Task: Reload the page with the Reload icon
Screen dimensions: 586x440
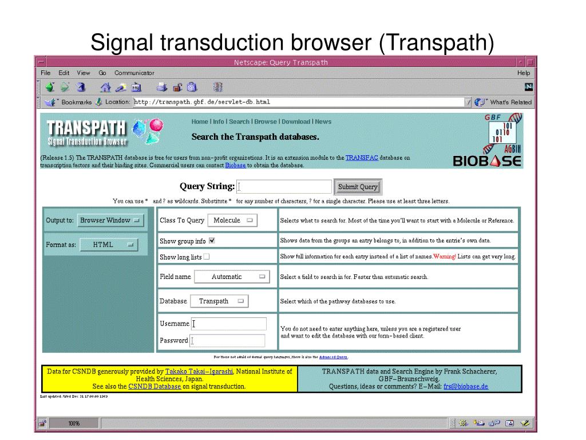Action: pyautogui.click(x=81, y=87)
